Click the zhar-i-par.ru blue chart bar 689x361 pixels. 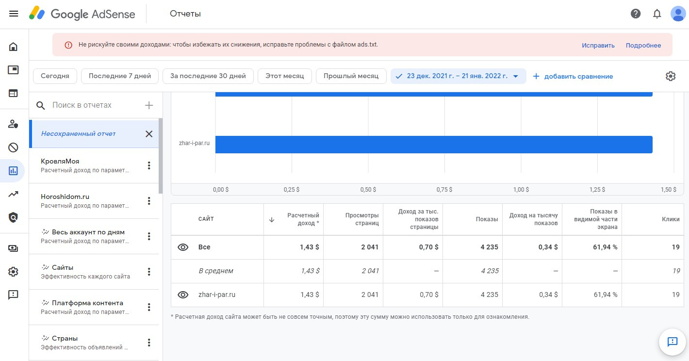tap(433, 145)
